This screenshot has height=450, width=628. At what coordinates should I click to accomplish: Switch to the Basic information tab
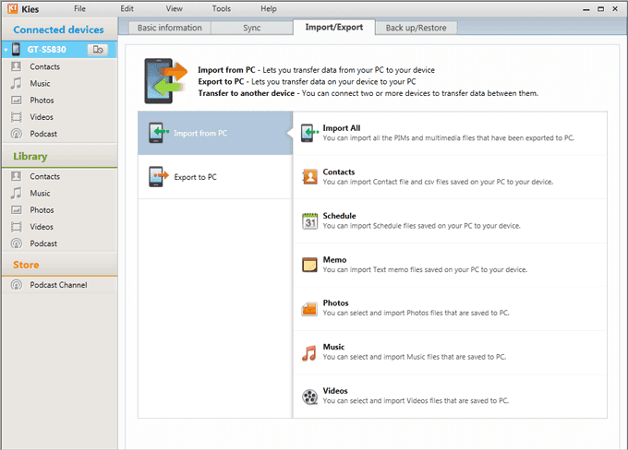169,28
